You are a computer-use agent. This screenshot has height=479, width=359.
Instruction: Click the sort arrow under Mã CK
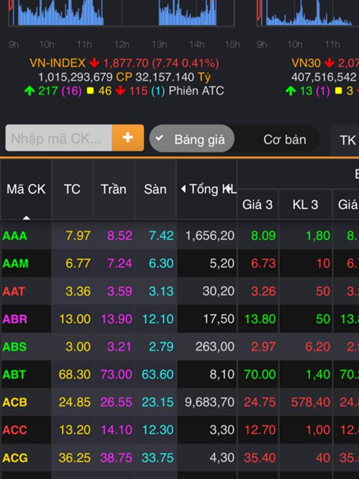(26, 217)
